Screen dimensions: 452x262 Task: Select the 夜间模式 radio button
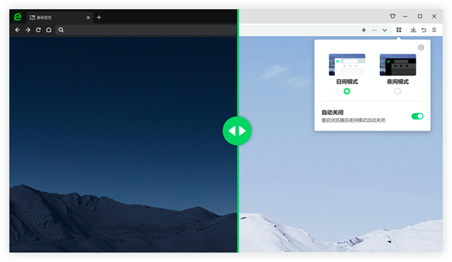398,91
